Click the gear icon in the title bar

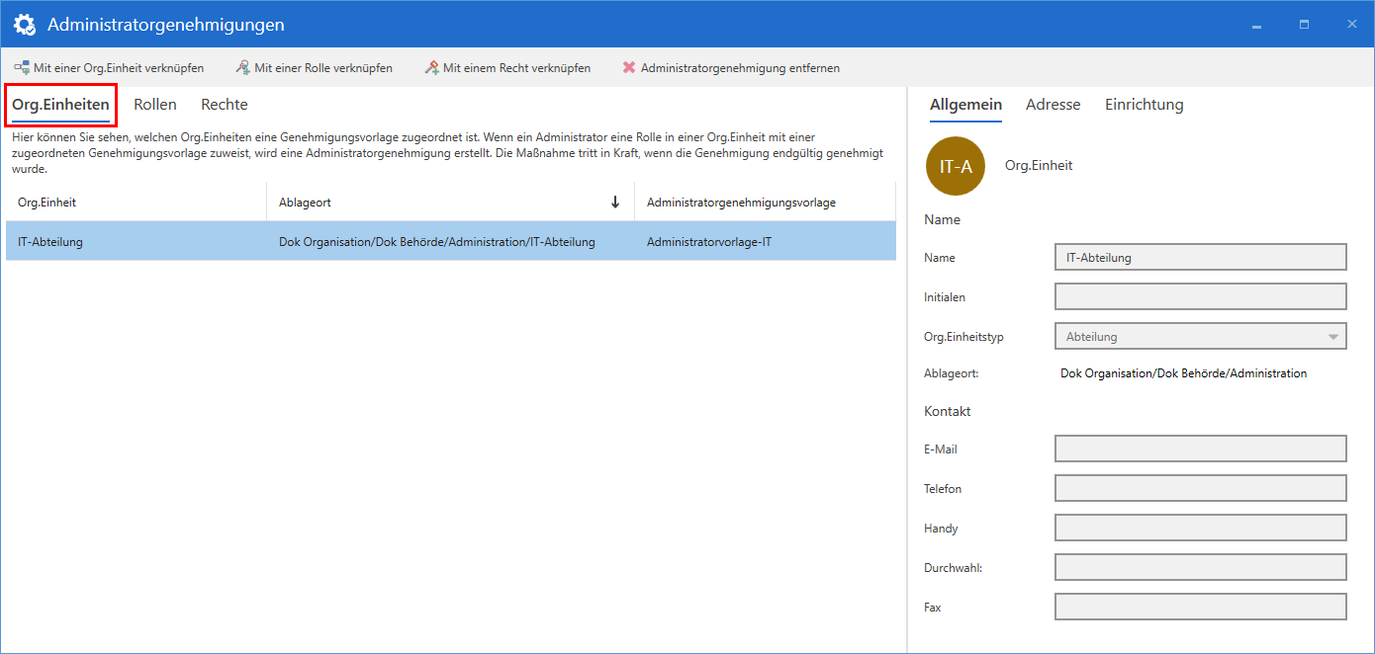[x=24, y=23]
